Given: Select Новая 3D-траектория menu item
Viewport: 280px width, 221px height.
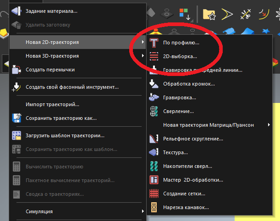Looking at the screenshot, I should click(x=78, y=56).
